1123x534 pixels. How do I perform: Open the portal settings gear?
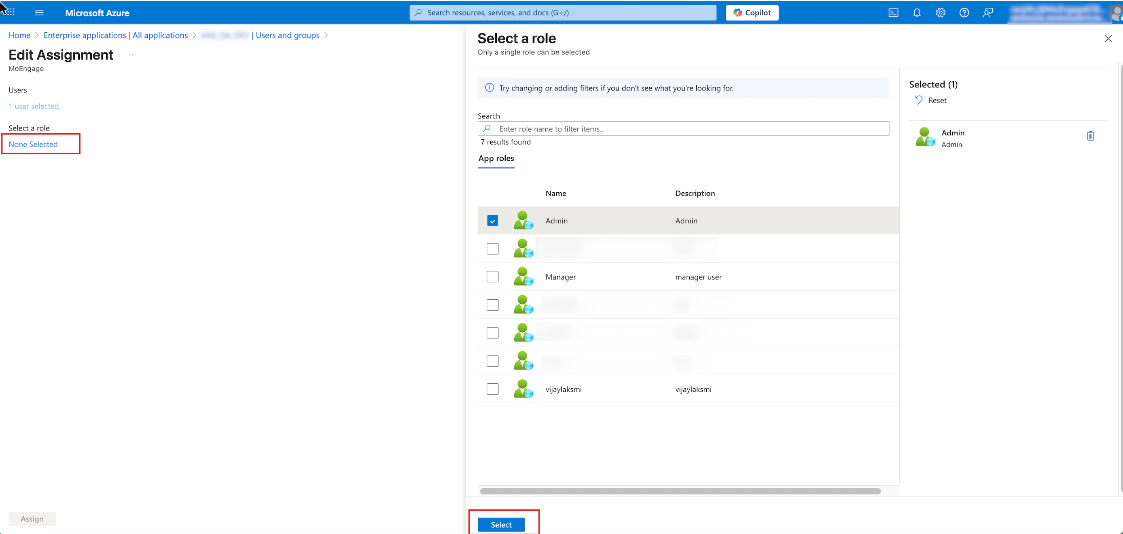(940, 13)
